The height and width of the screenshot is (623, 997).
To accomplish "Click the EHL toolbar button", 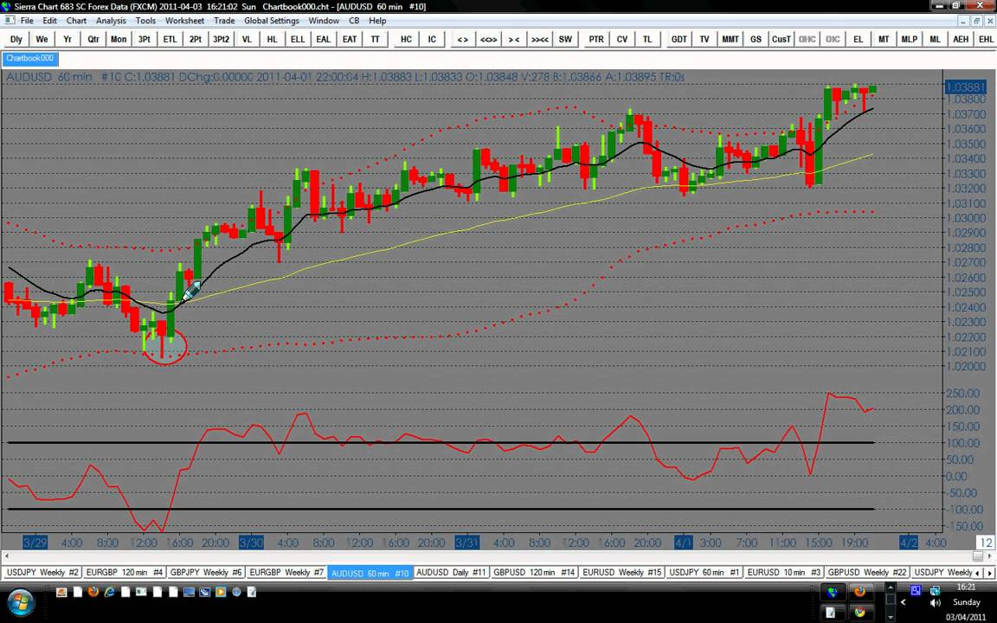I will [985, 40].
